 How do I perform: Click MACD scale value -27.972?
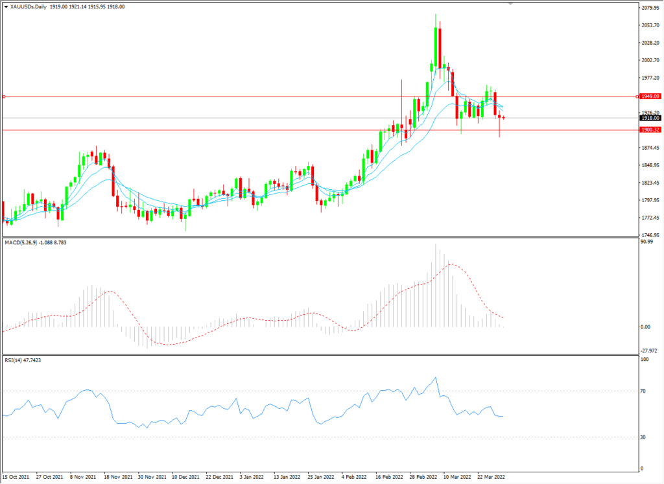(648, 349)
